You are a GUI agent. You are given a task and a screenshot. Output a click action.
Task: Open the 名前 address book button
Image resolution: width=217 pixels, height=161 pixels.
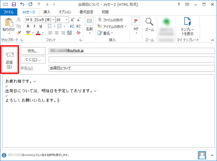(89, 26)
